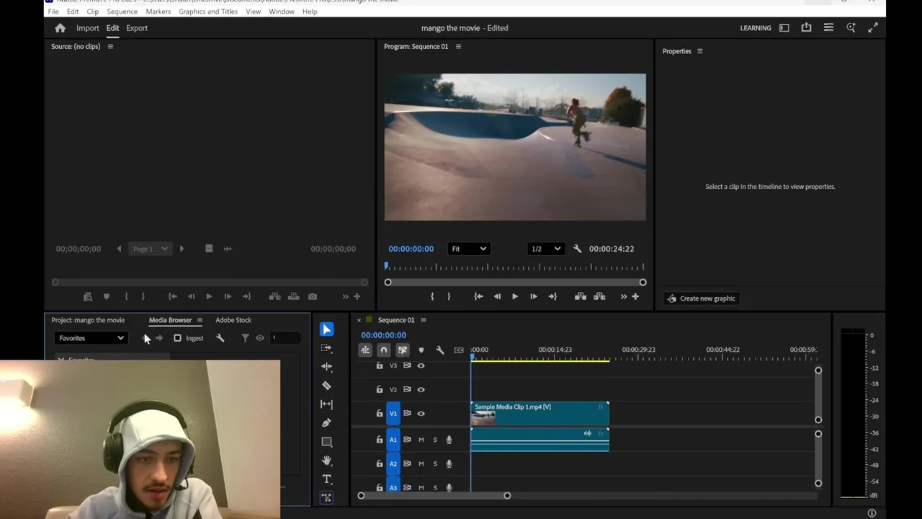Add a marker in the timeline
Screen dimensions: 922x519
421,350
